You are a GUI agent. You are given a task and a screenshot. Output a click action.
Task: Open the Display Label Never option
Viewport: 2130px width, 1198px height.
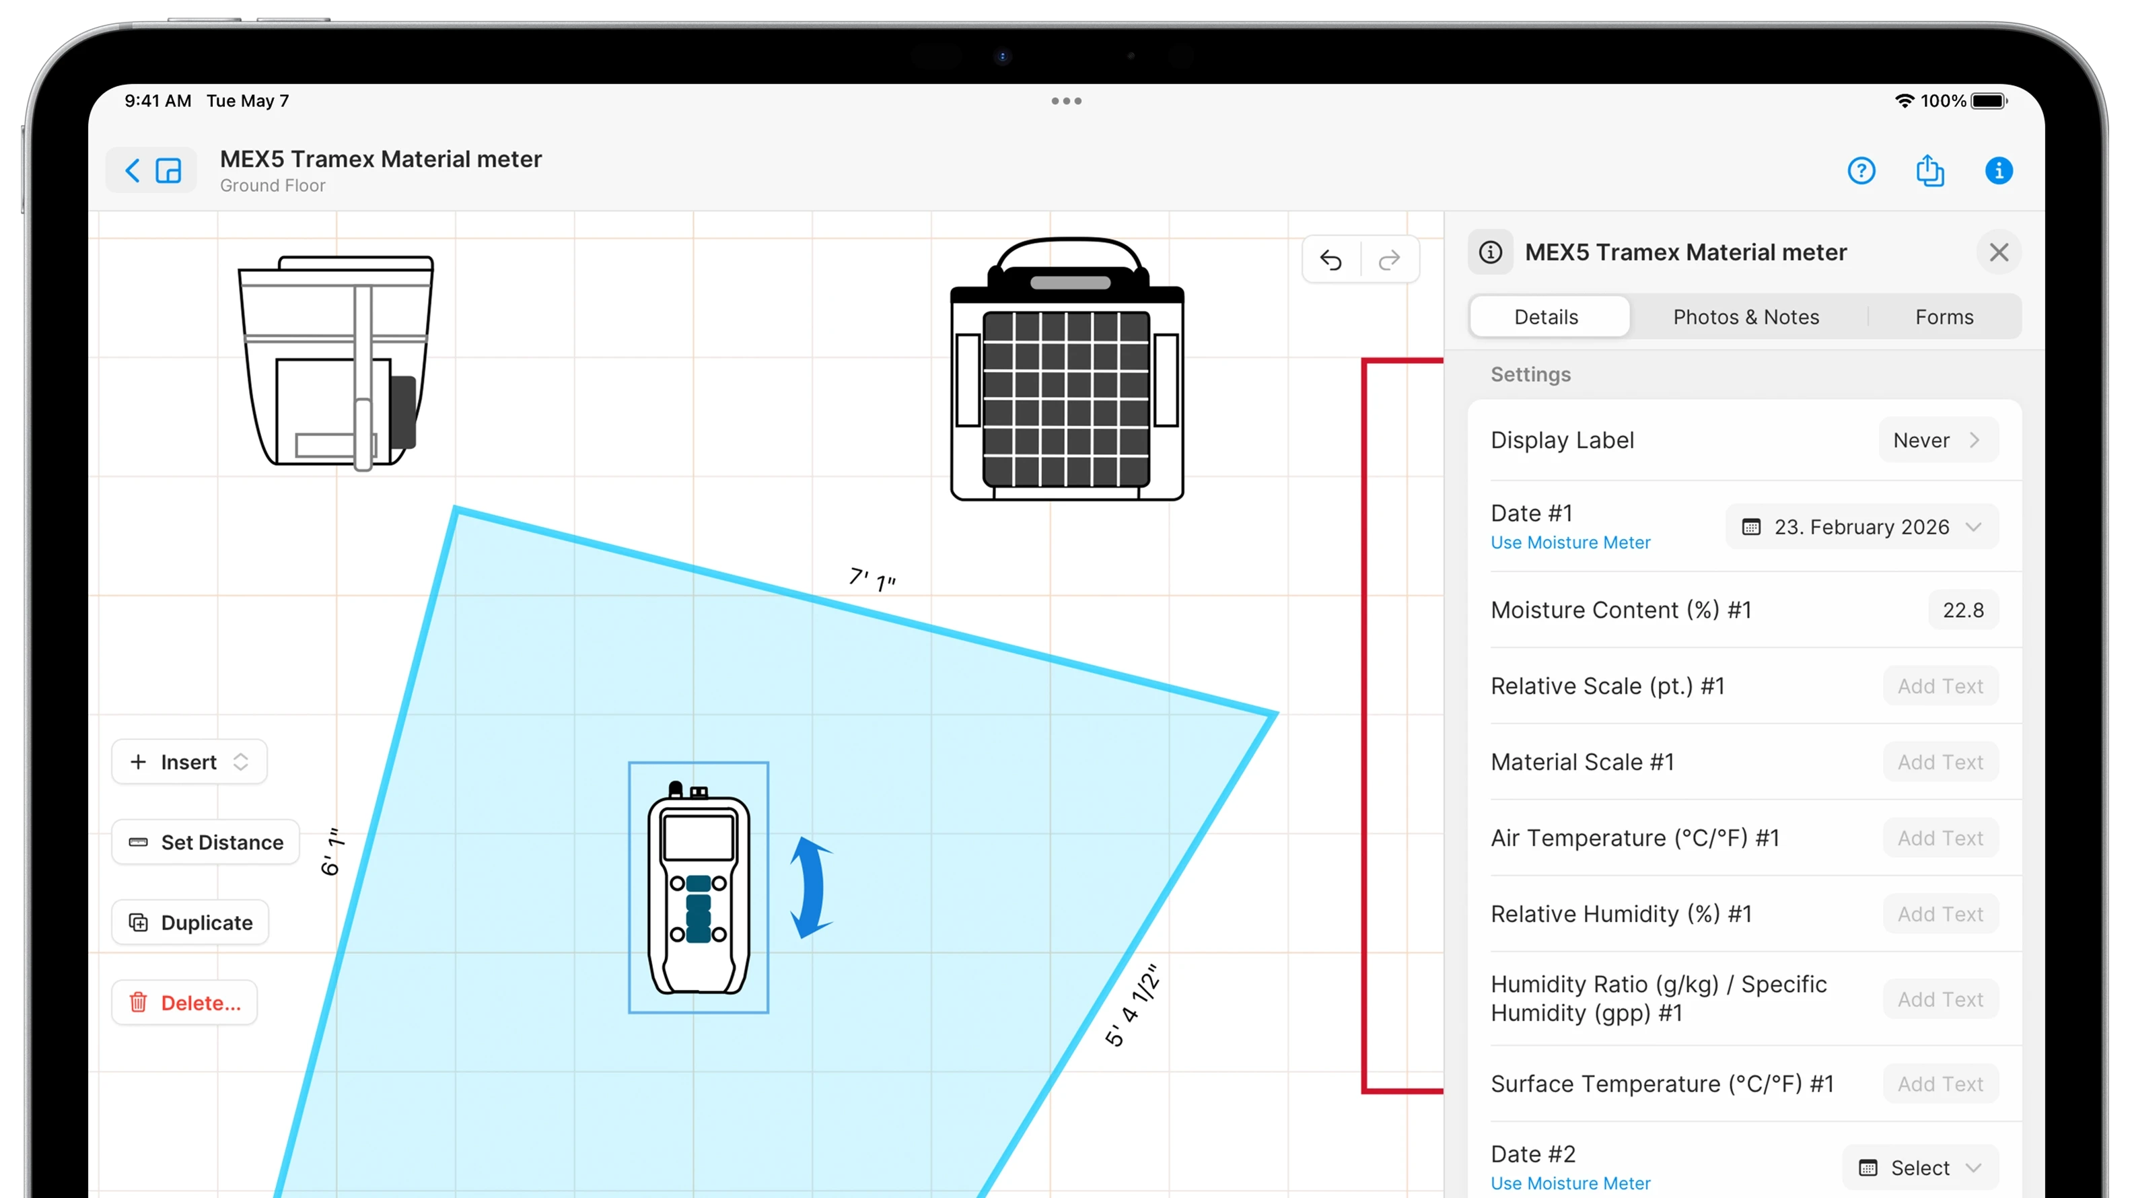(1938, 441)
